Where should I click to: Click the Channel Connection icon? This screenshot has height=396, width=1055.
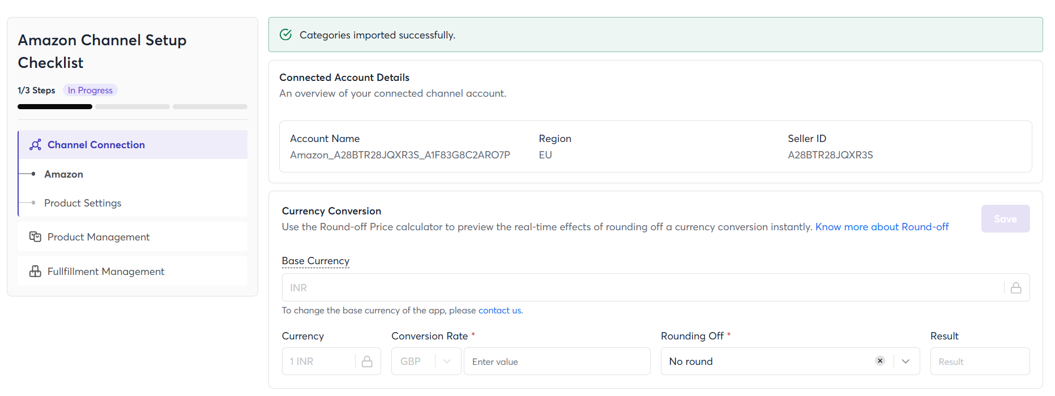(x=35, y=145)
